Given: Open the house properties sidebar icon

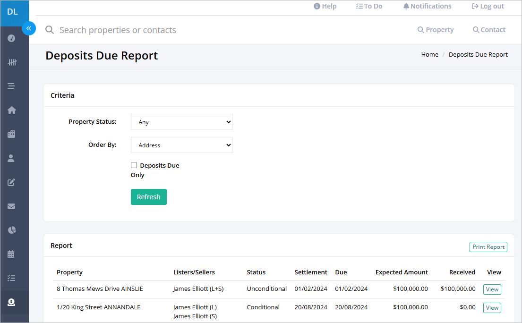Looking at the screenshot, I should click(x=12, y=110).
